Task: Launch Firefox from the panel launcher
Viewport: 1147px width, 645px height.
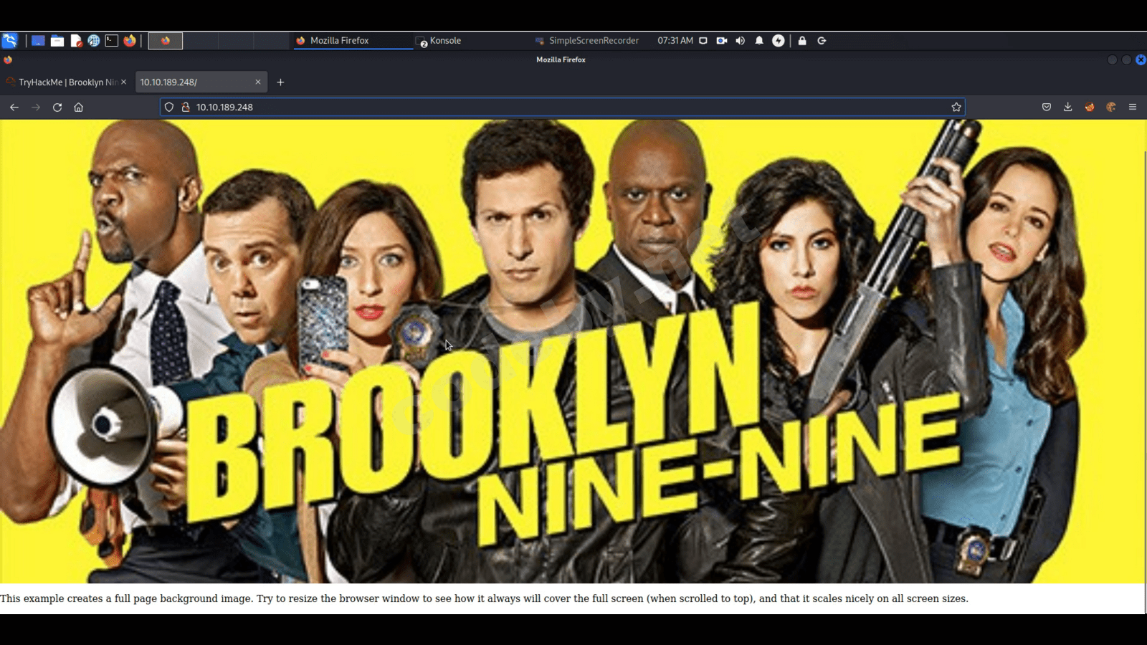Action: [130, 41]
